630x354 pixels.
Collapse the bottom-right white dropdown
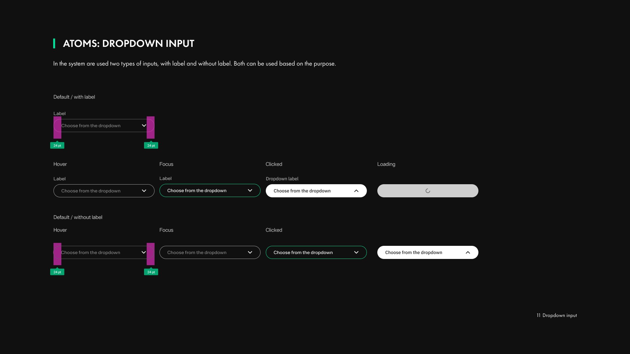pos(420,252)
